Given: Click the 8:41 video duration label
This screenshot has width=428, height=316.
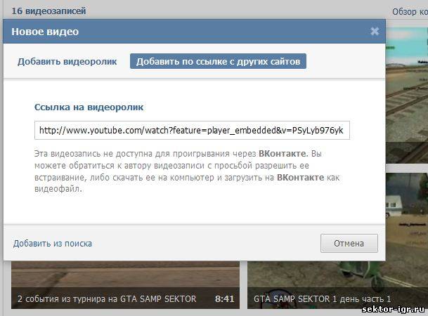Looking at the screenshot, I should point(224,299).
